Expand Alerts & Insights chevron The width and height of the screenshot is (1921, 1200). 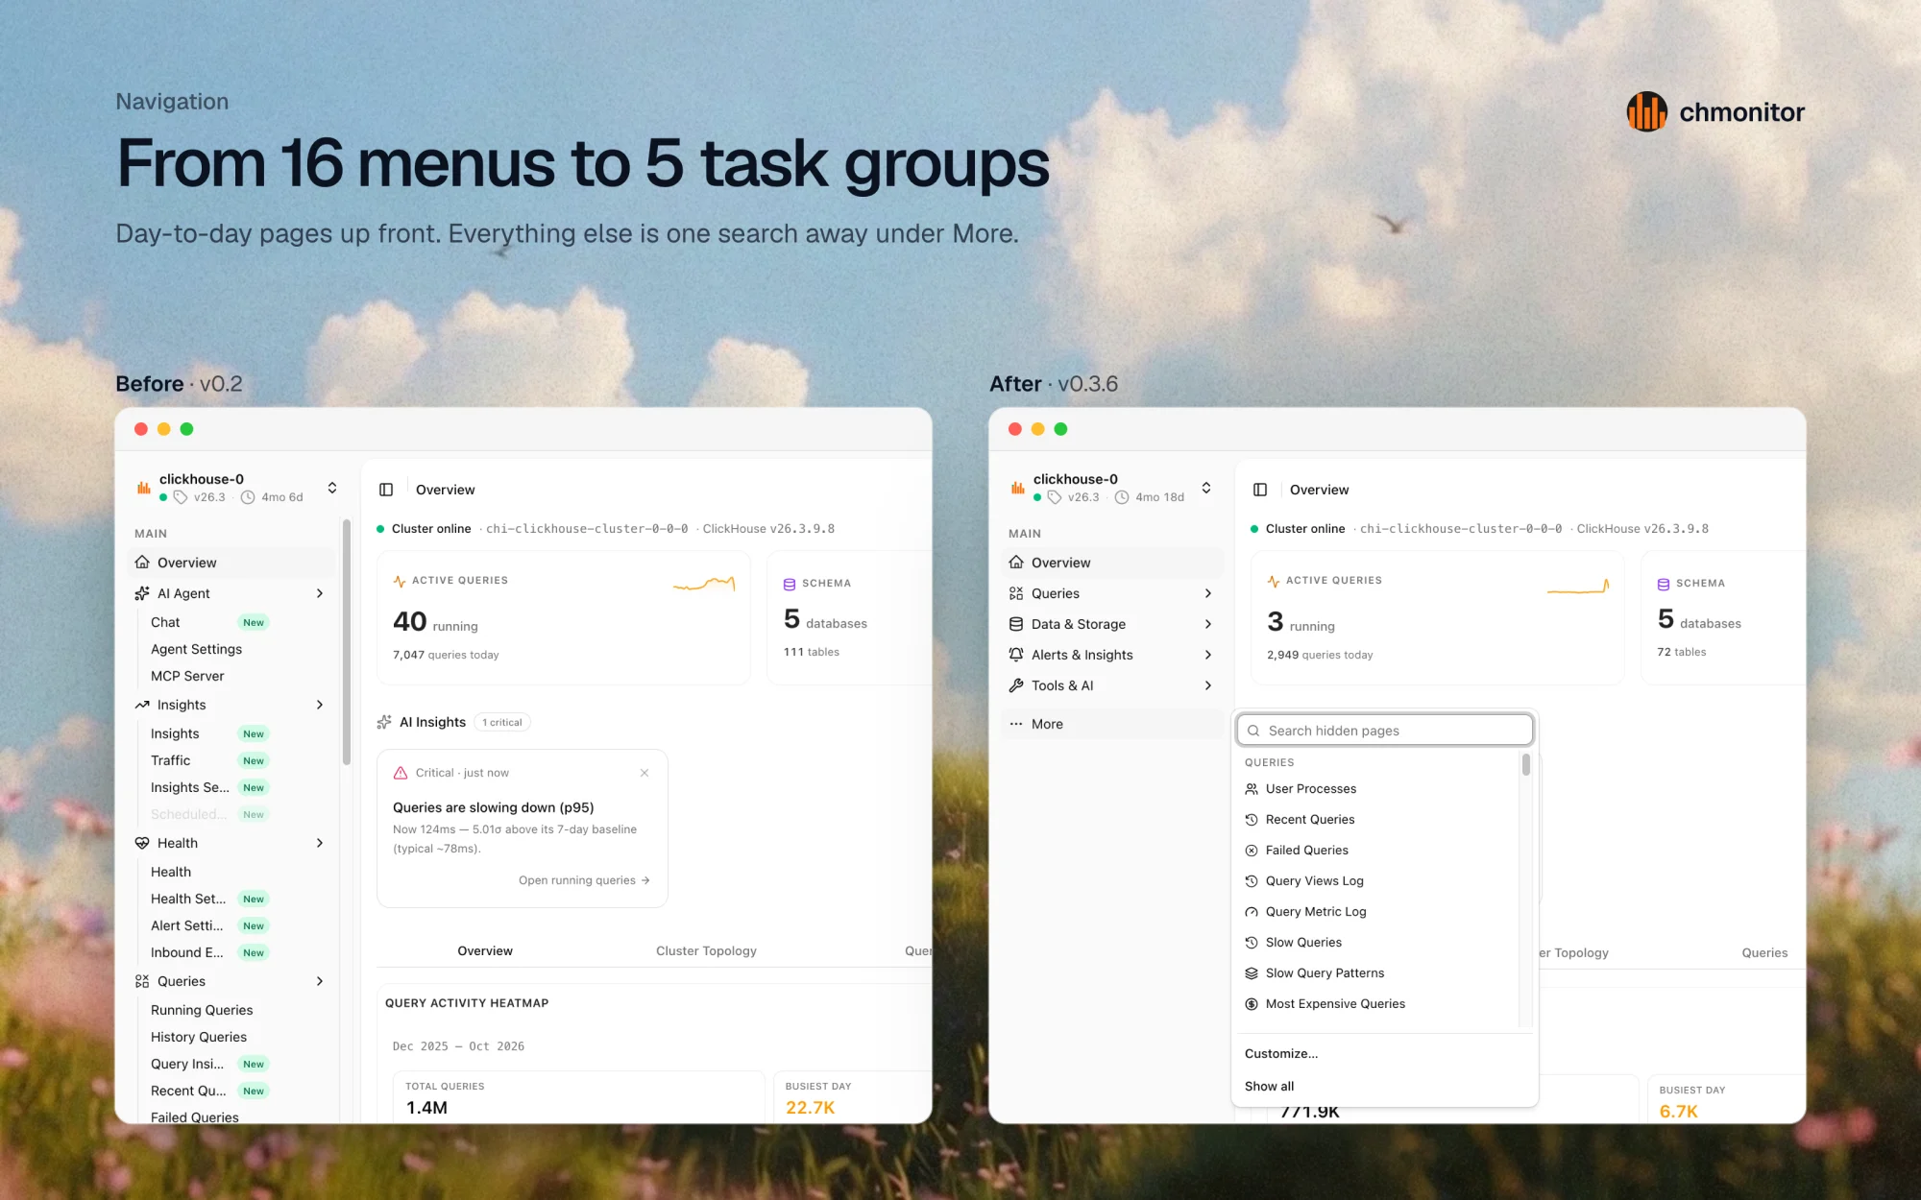(x=1208, y=655)
